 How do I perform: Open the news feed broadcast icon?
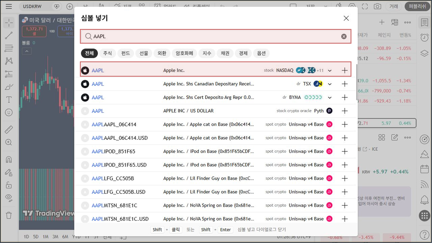point(424,184)
